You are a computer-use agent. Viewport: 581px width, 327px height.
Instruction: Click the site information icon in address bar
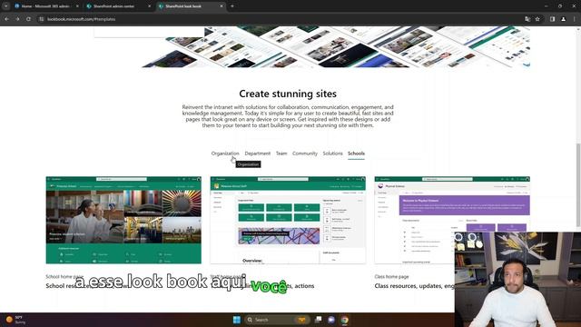(x=42, y=19)
